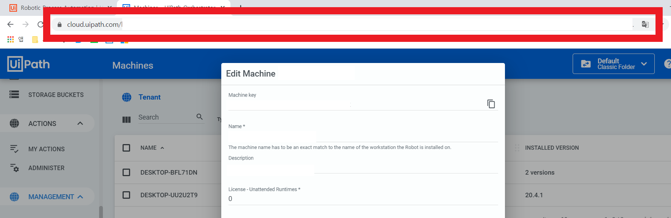Click the "20.4.1" version cell
Viewport: 671px width, 218px height.
point(534,195)
